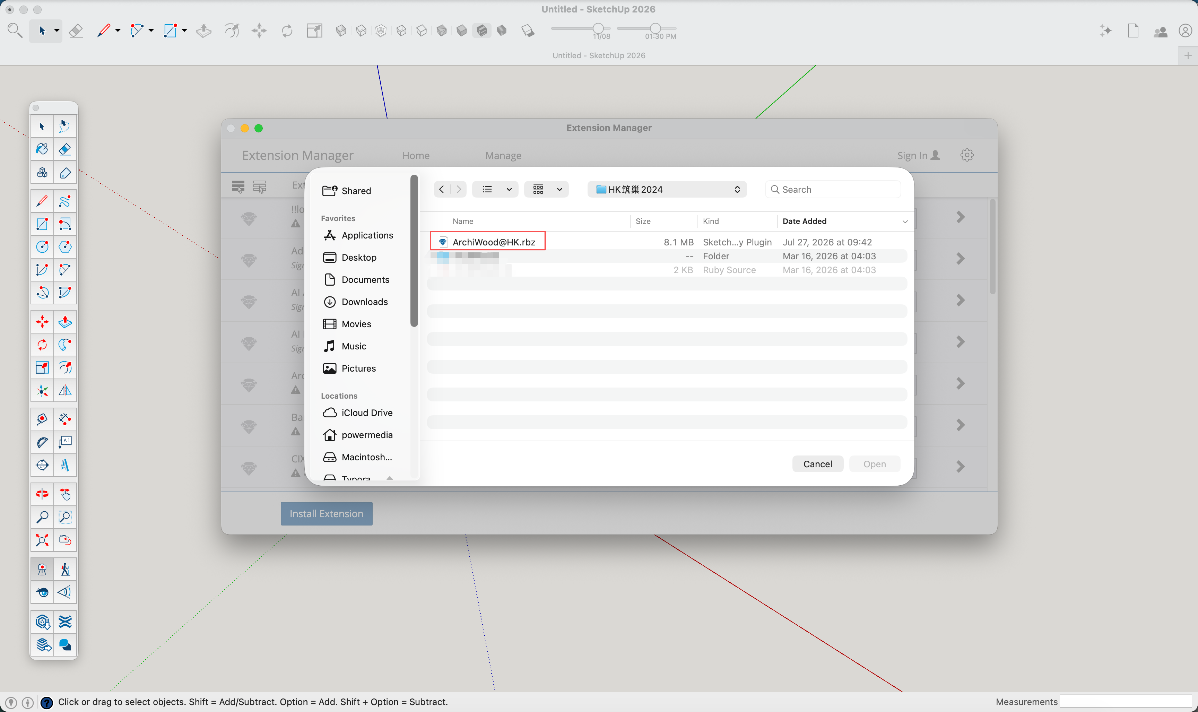Expand the HK 筑巢 2024 folder path popup
The image size is (1198, 712).
(667, 190)
